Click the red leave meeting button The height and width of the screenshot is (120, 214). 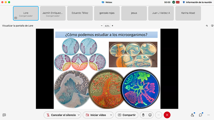coord(167,115)
